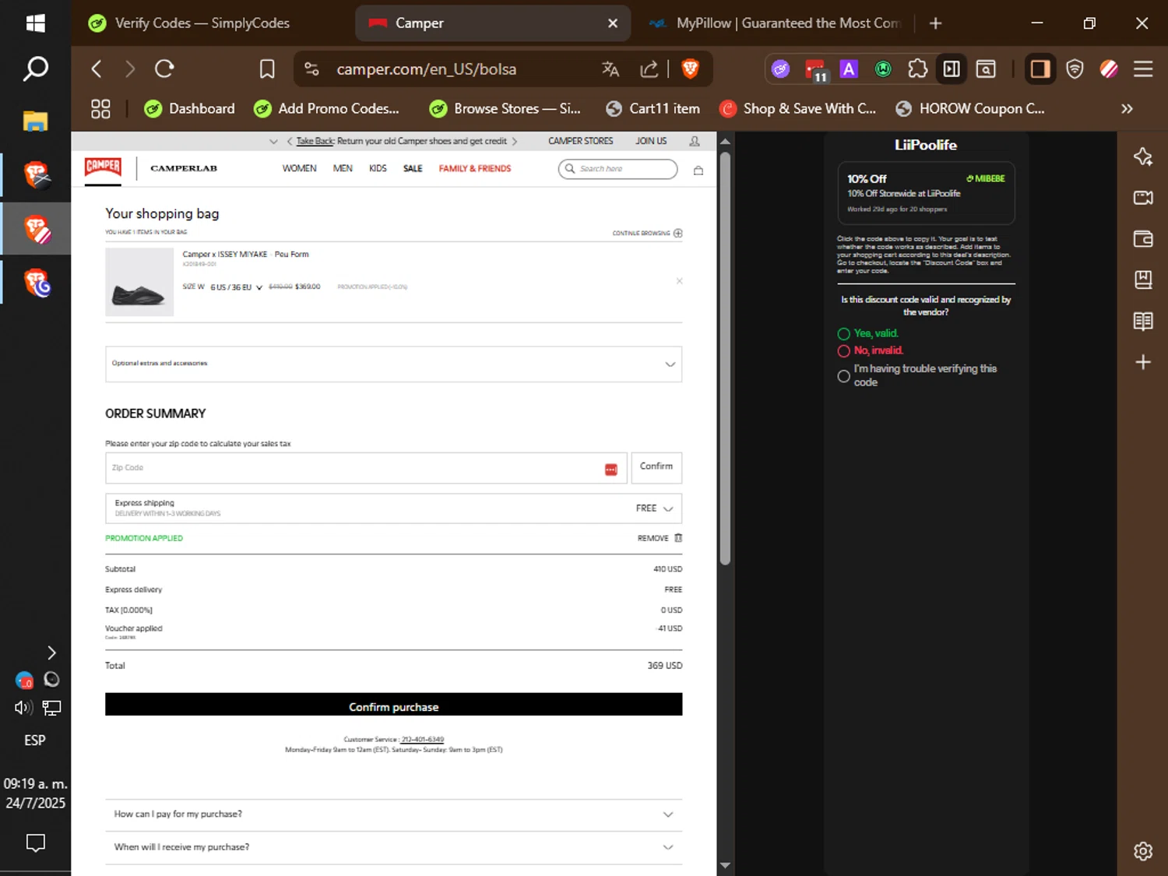Click the share page icon
The width and height of the screenshot is (1168, 876).
[x=649, y=69]
